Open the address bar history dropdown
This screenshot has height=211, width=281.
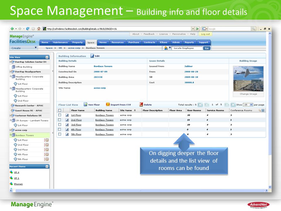coord(193,29)
